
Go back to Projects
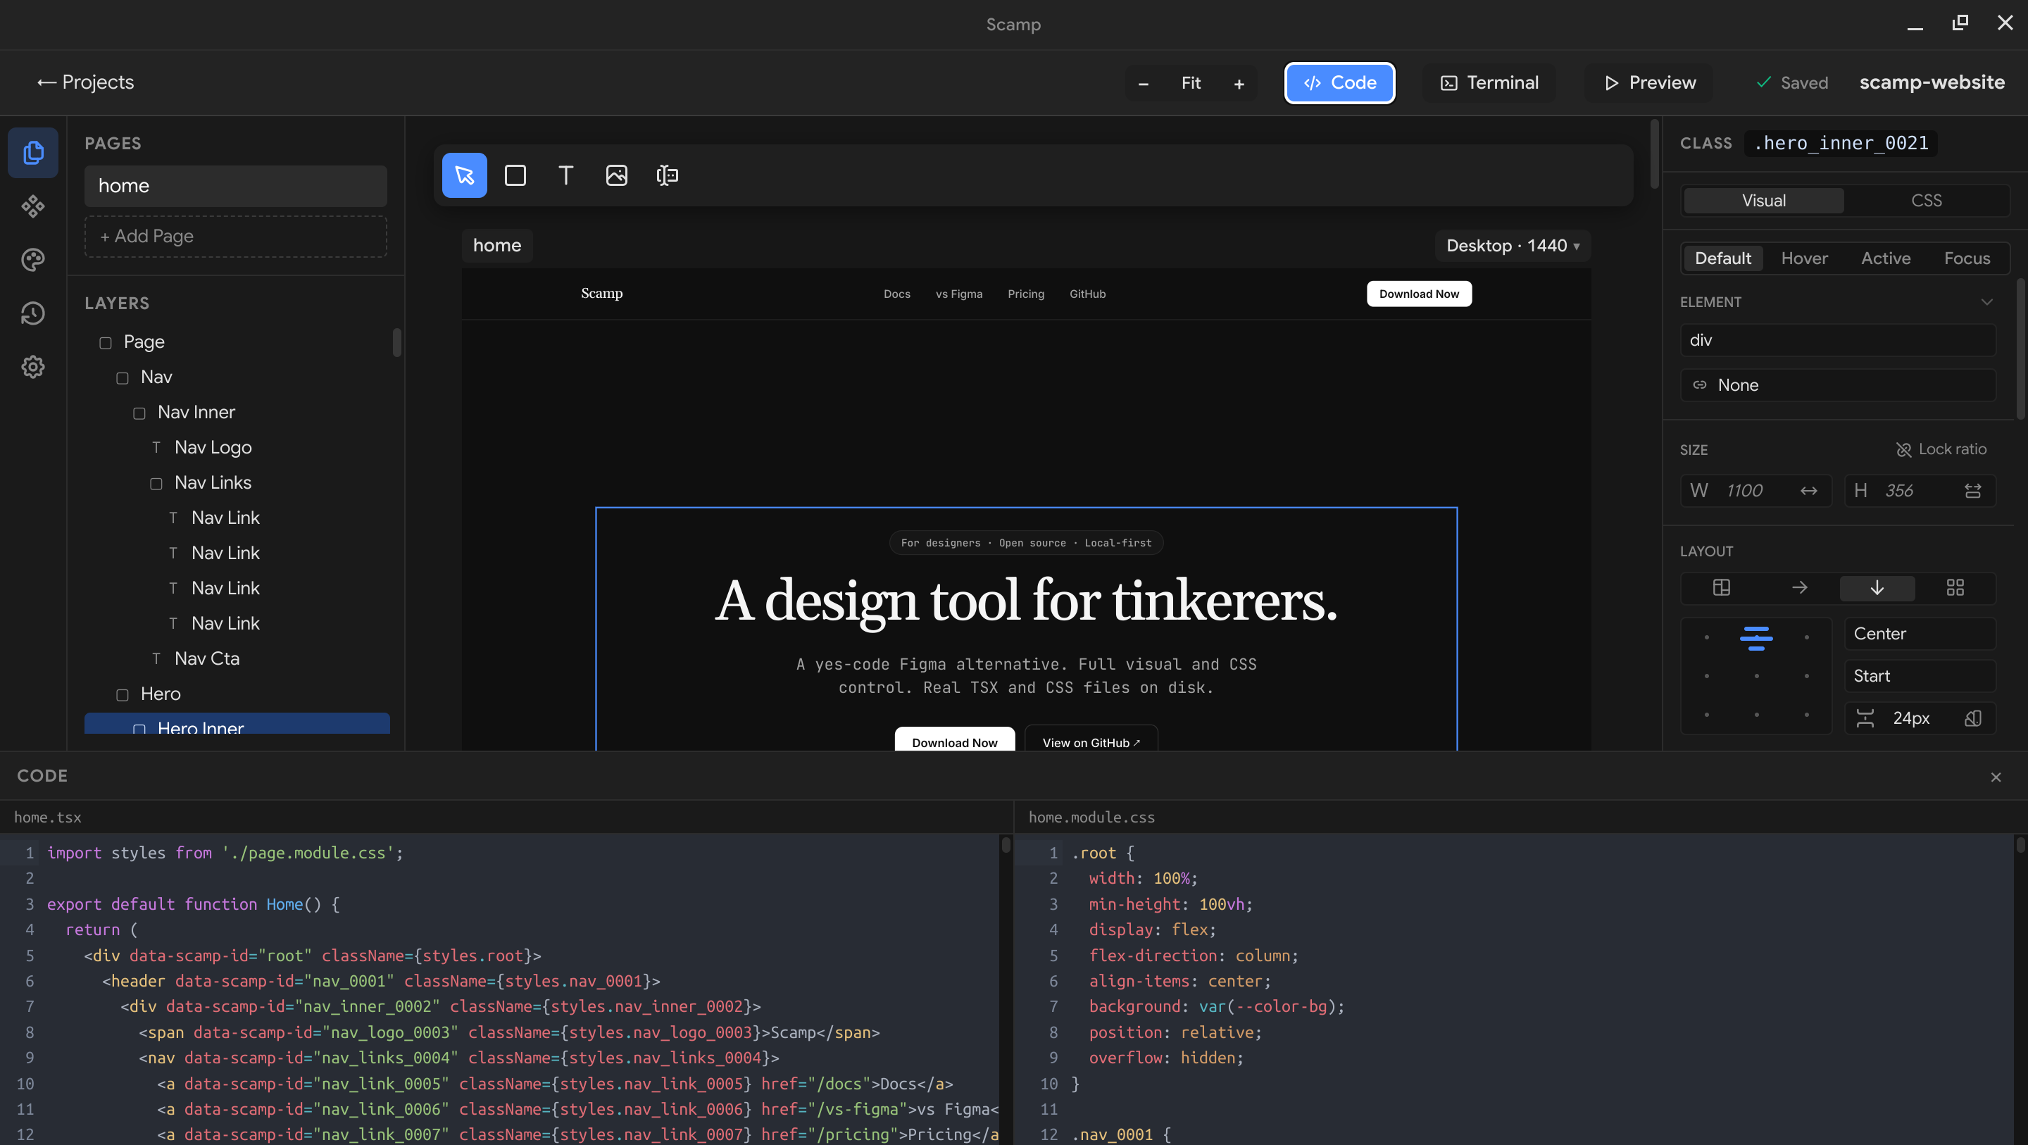[86, 82]
